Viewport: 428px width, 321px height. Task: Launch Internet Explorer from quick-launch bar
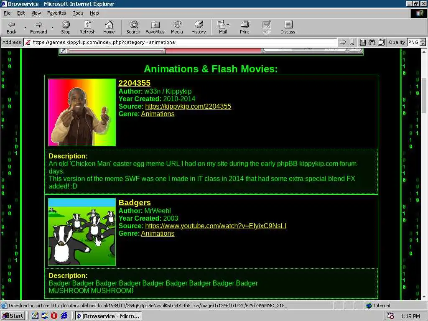[x=64, y=316]
